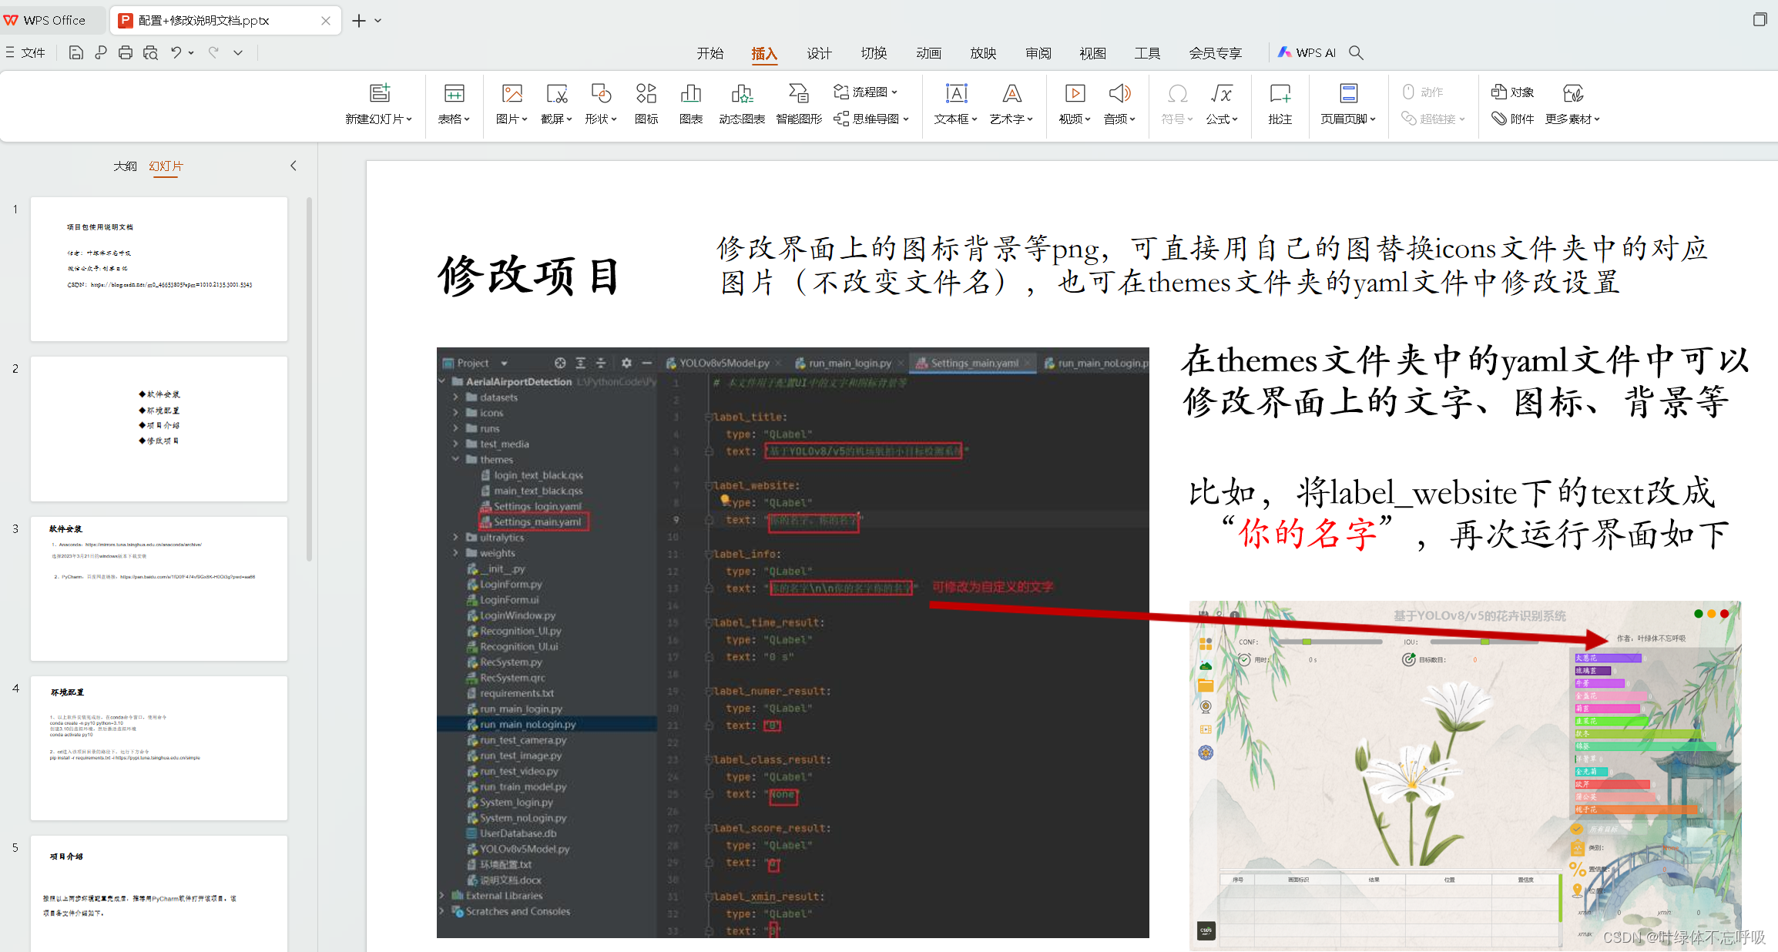This screenshot has height=952, width=1778.
Task: Switch to the Outline (大纲) view
Action: [x=125, y=166]
